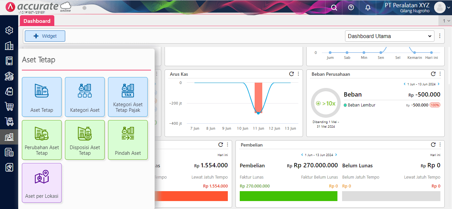Click the green Faktur Lunas progress bar

pyautogui.click(x=288, y=196)
